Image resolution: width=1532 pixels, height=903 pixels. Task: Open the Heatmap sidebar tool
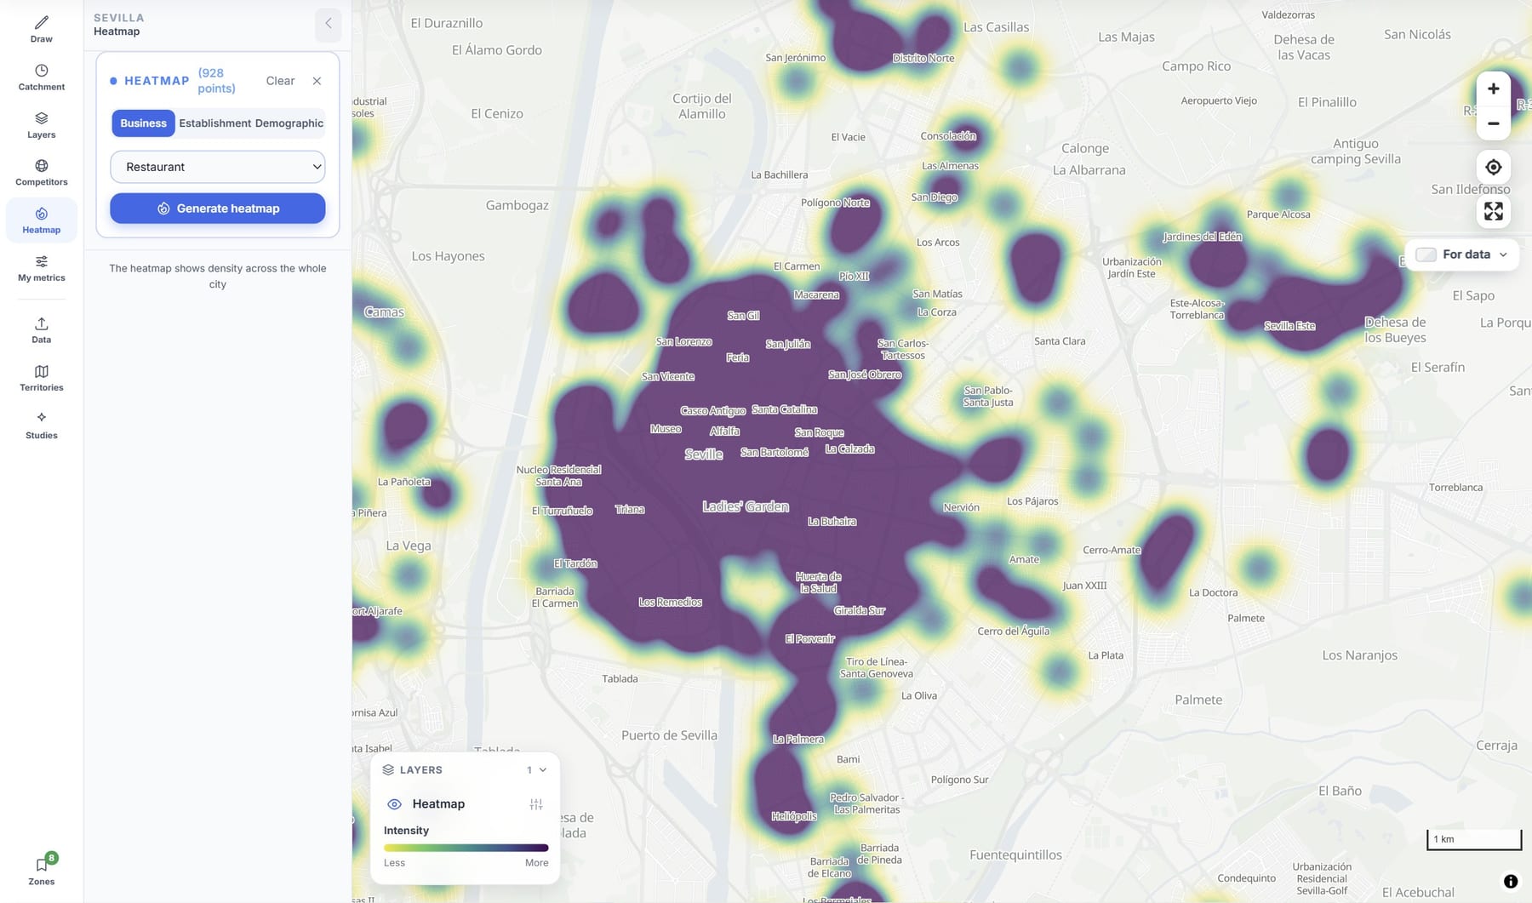pyautogui.click(x=41, y=220)
